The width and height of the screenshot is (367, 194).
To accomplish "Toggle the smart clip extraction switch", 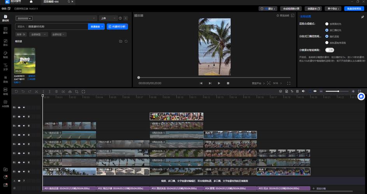I will tap(330, 50).
